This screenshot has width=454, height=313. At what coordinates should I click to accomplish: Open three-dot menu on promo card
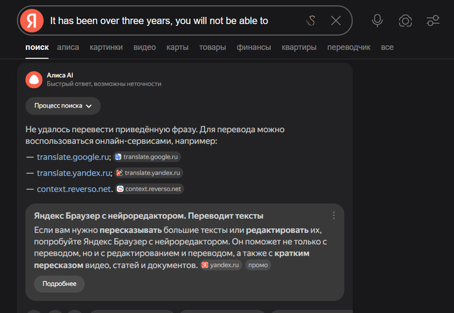[x=334, y=216]
